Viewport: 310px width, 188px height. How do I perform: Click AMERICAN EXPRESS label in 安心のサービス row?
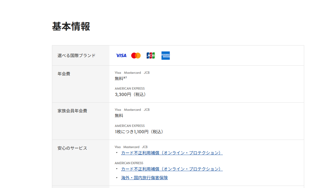click(x=129, y=163)
